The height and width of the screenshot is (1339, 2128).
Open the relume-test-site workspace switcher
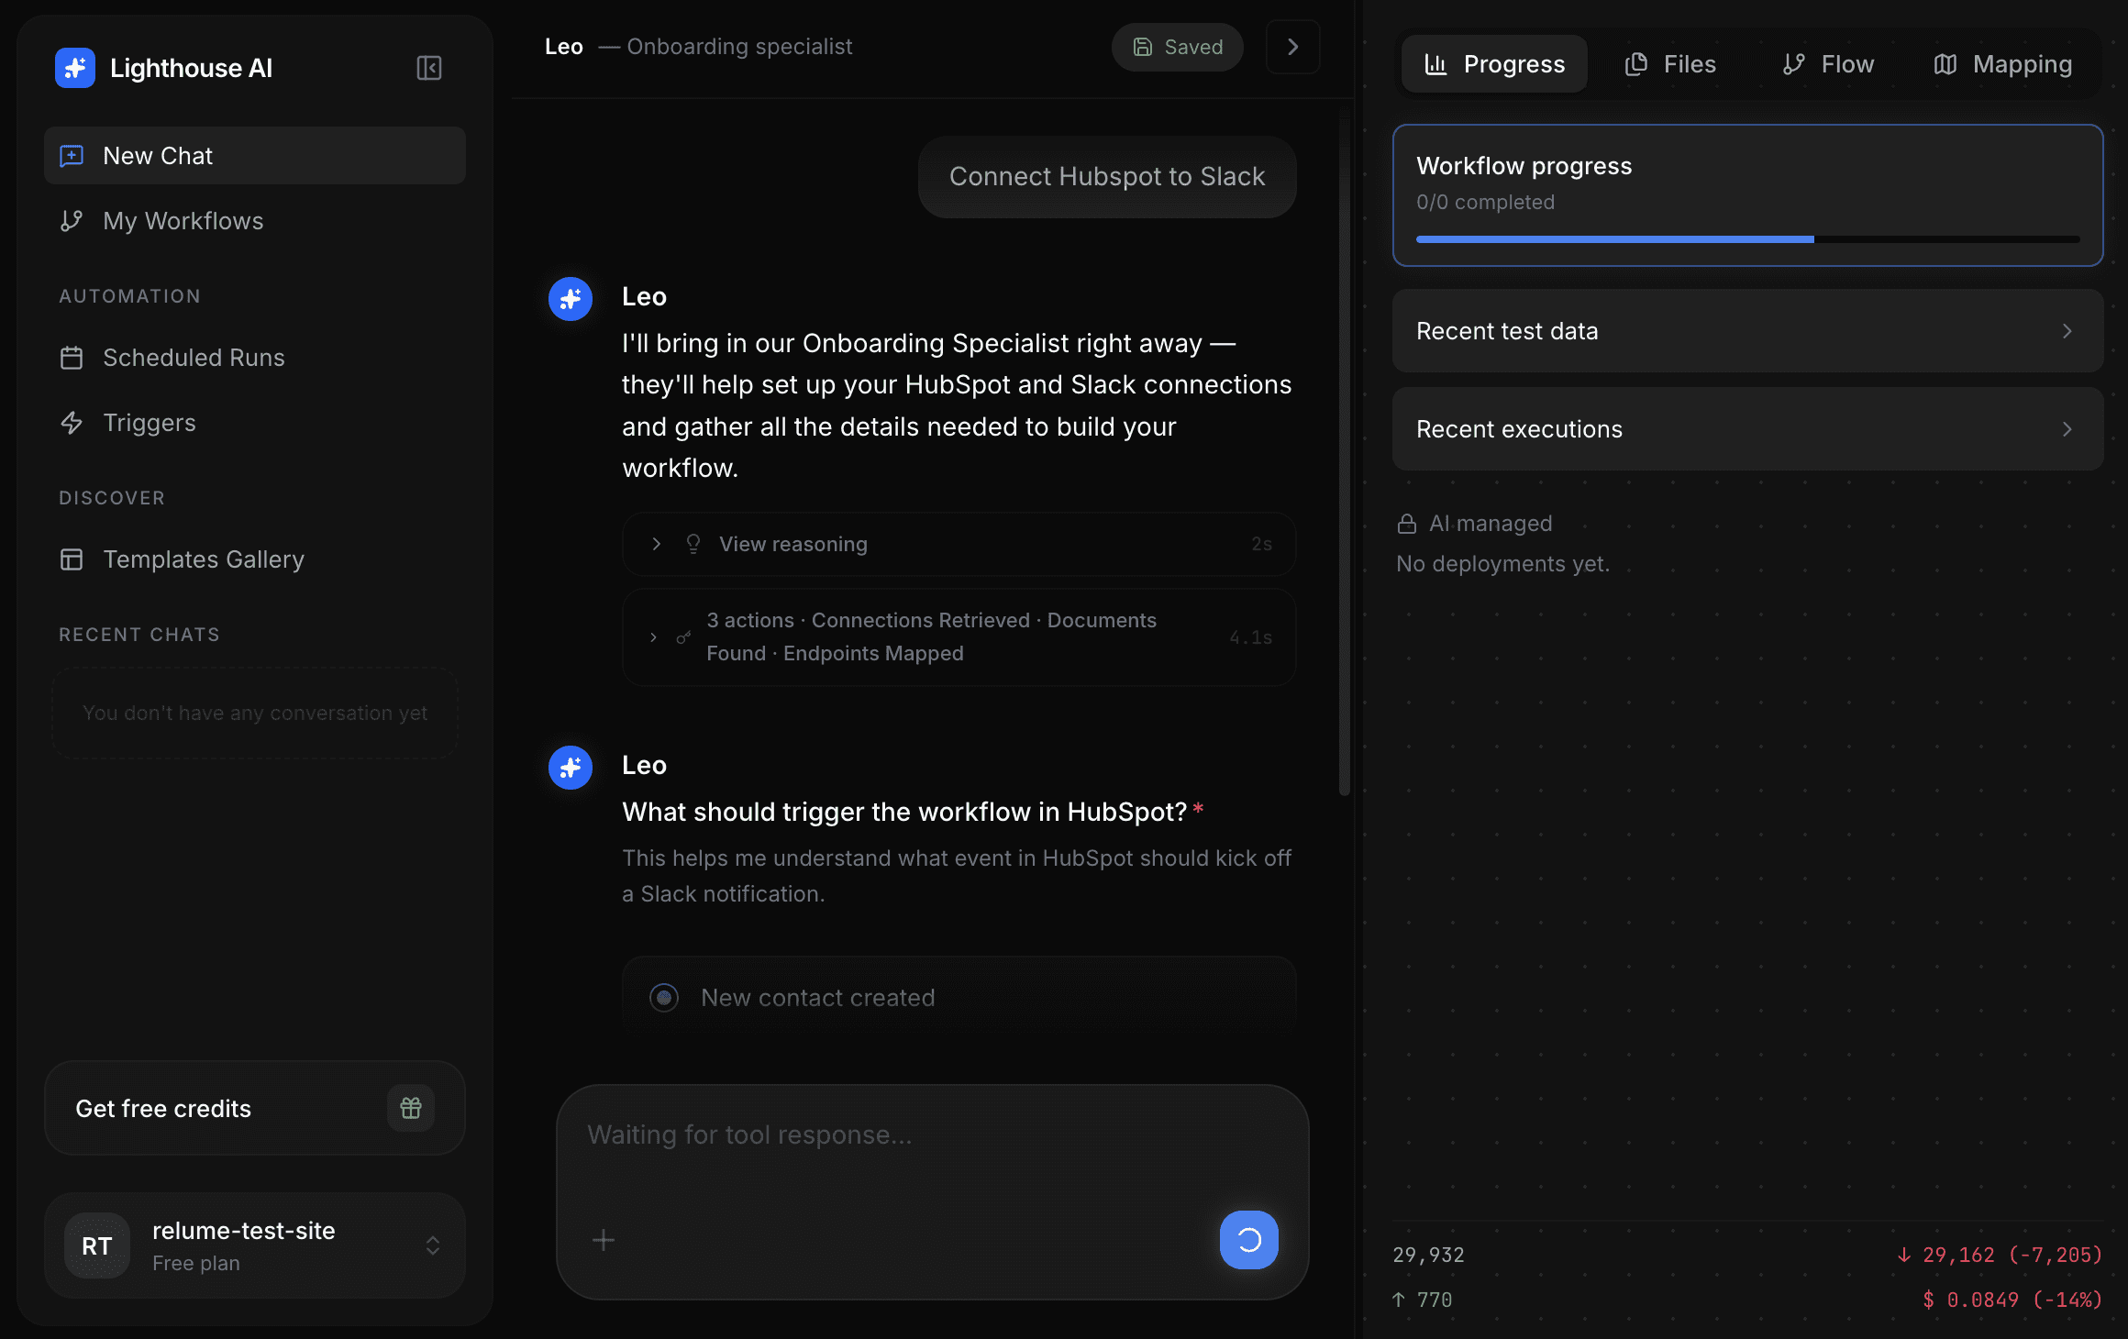click(x=255, y=1245)
